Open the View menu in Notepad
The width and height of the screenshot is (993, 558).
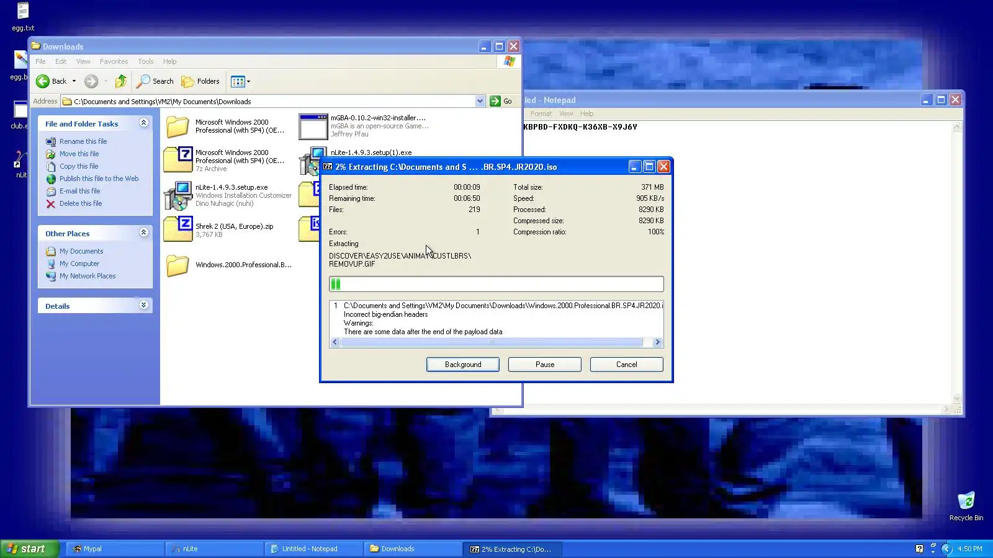pyautogui.click(x=566, y=113)
